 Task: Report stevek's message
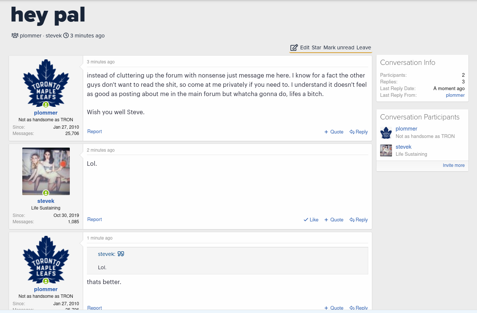(x=94, y=220)
